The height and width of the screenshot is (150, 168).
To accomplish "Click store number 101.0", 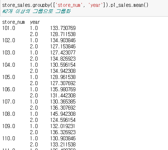I will (9, 28).
